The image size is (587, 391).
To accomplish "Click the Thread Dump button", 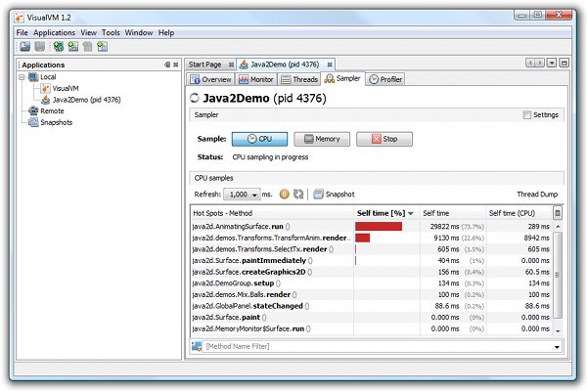I will tap(537, 195).
